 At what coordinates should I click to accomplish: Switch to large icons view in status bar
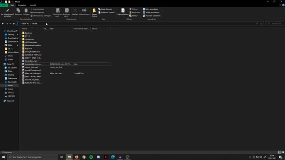coord(283,152)
